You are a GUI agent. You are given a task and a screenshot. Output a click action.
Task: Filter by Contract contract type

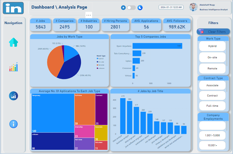[x=212, y=95]
